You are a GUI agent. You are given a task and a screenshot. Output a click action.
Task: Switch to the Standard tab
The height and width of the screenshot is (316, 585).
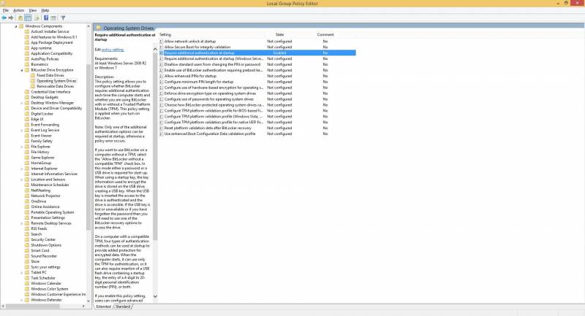[x=123, y=307]
